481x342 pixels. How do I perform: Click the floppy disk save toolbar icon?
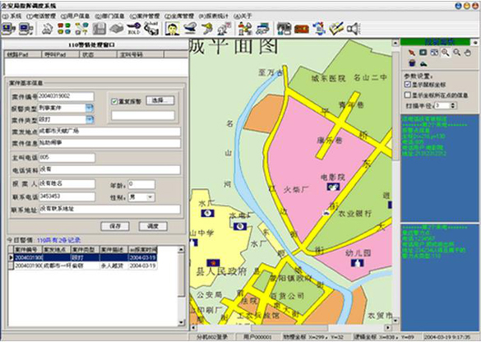click(x=99, y=29)
